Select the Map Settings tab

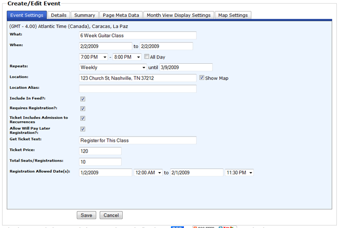[233, 15]
